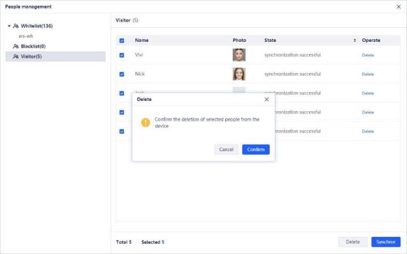Select Visitor(5) in the sidebar

tap(32, 57)
